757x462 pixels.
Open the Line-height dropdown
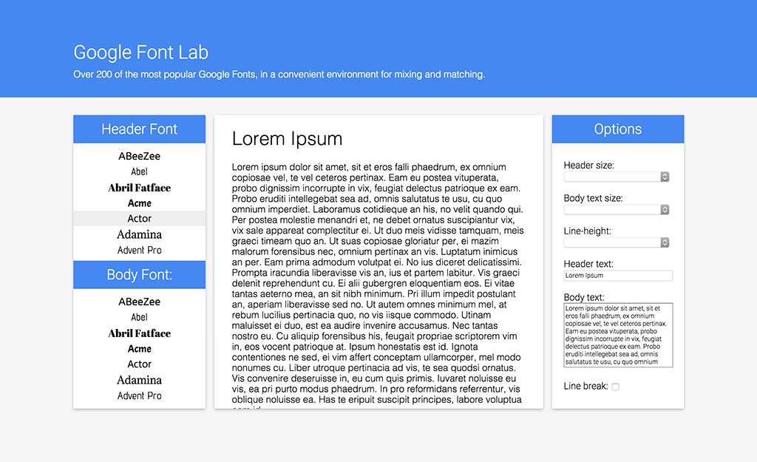pyautogui.click(x=617, y=242)
